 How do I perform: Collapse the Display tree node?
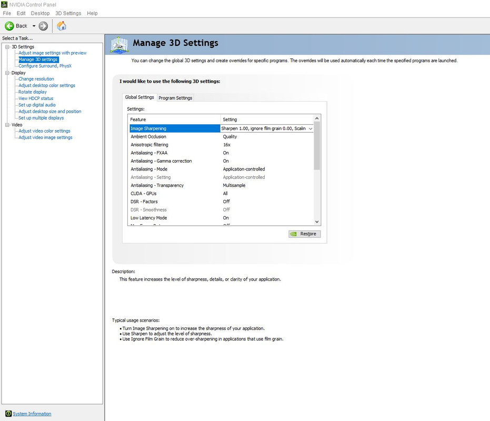pyautogui.click(x=7, y=73)
